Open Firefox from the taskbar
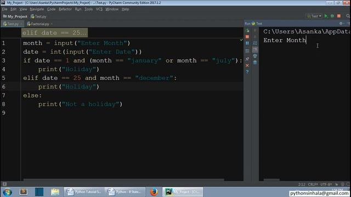 click(x=154, y=192)
